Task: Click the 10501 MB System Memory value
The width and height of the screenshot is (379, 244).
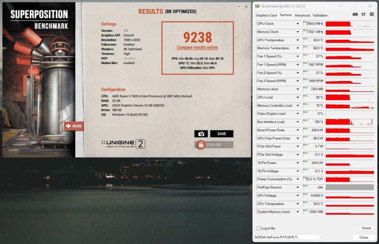Action: click(316, 212)
